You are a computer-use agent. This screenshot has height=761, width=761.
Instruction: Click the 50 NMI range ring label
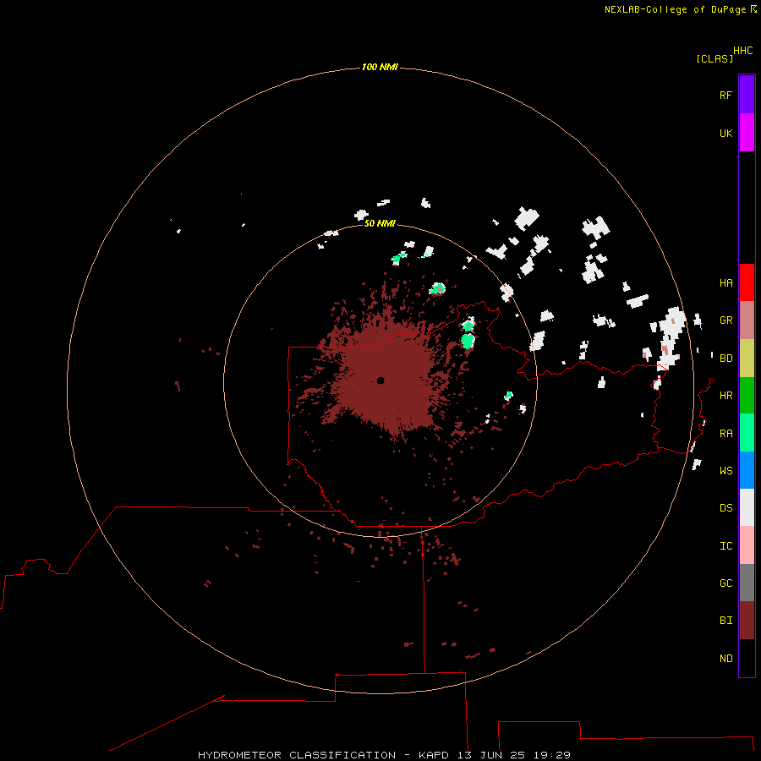tap(380, 223)
